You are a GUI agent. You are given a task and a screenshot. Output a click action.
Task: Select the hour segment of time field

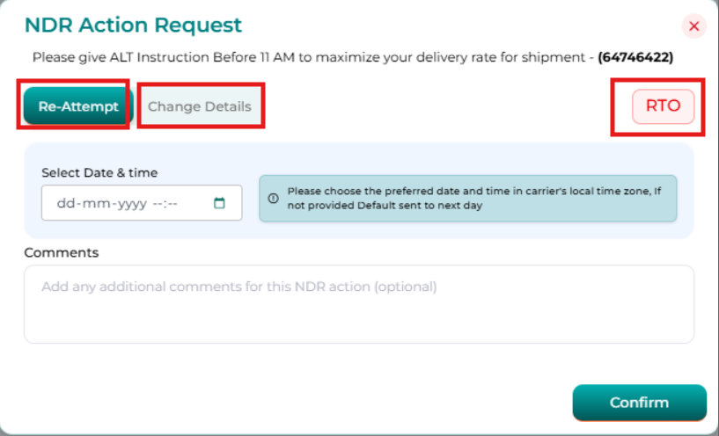coord(158,203)
